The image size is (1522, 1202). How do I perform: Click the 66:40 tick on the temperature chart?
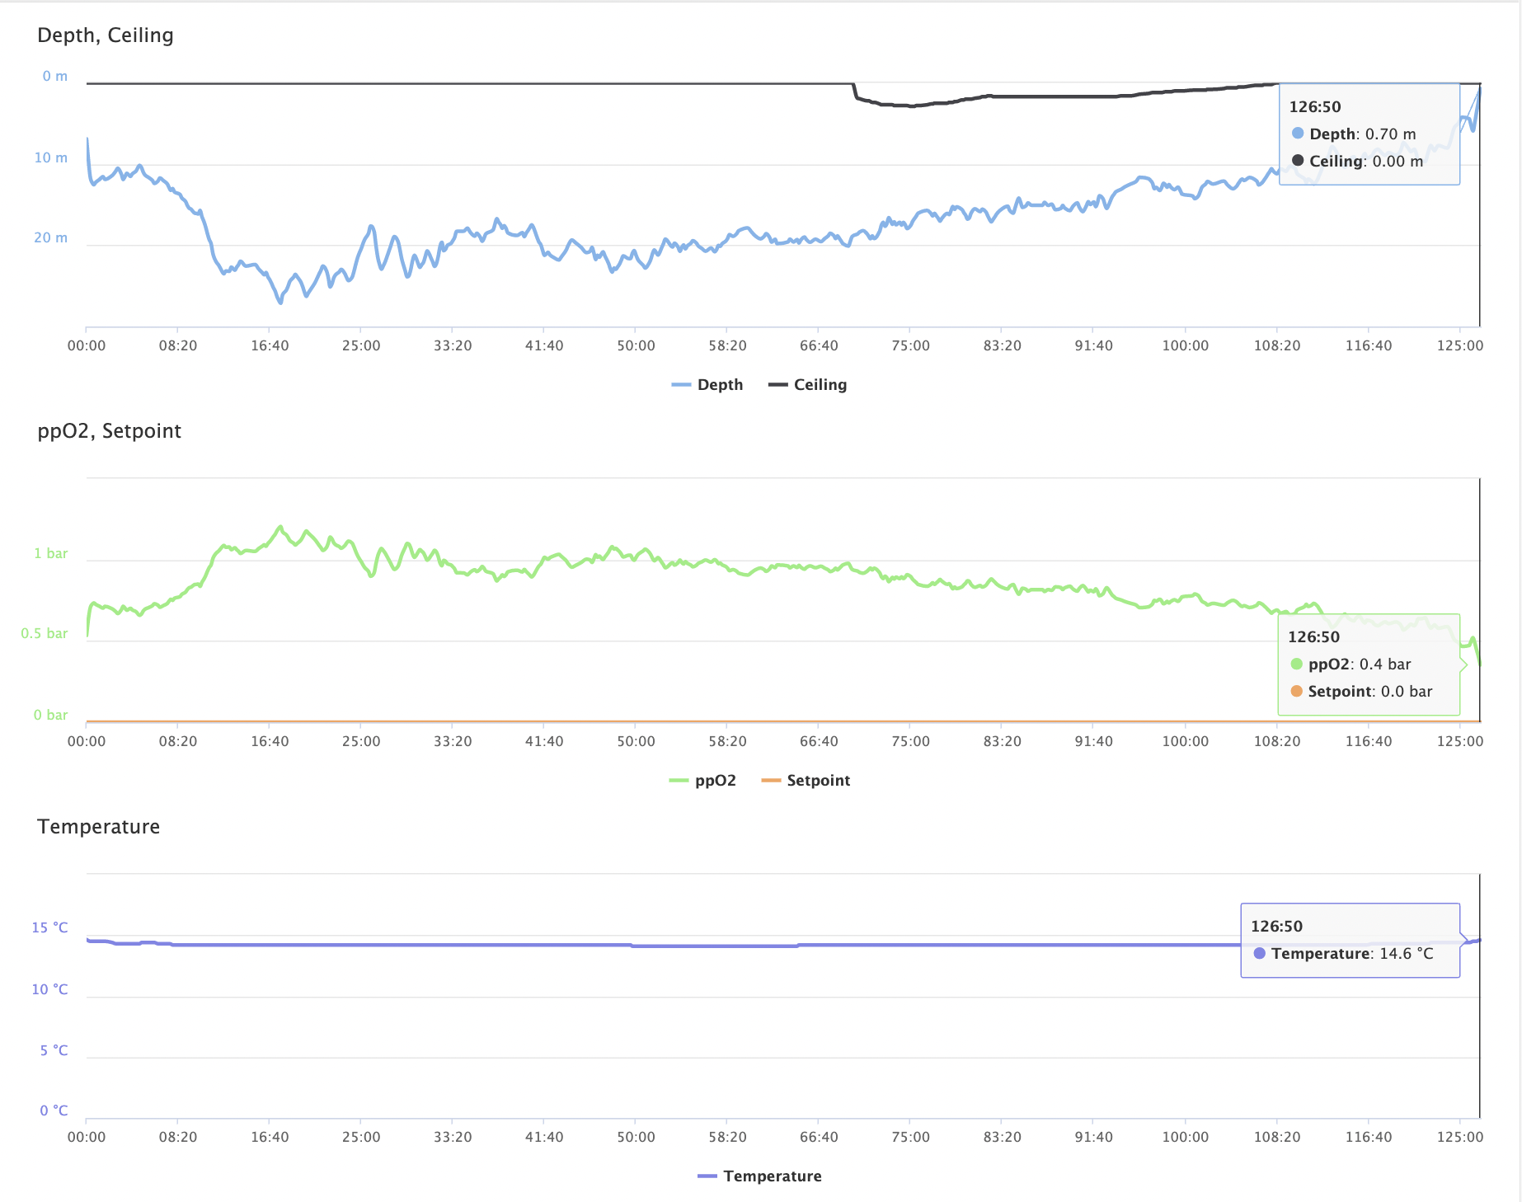pyautogui.click(x=819, y=1137)
